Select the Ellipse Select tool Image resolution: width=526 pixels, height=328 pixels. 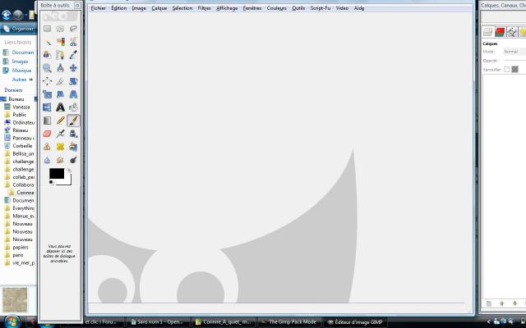click(x=60, y=29)
